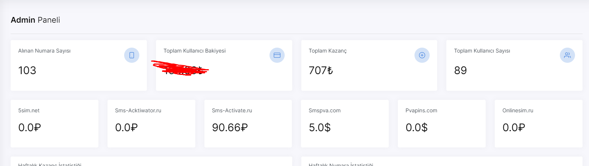This screenshot has height=166, width=589.
Task: Click the Admin Paneli heading
Action: coord(35,20)
